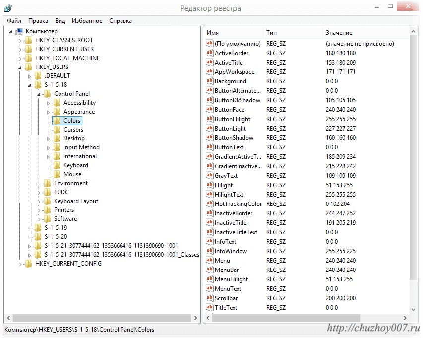Expand the Software key

(x=39, y=219)
